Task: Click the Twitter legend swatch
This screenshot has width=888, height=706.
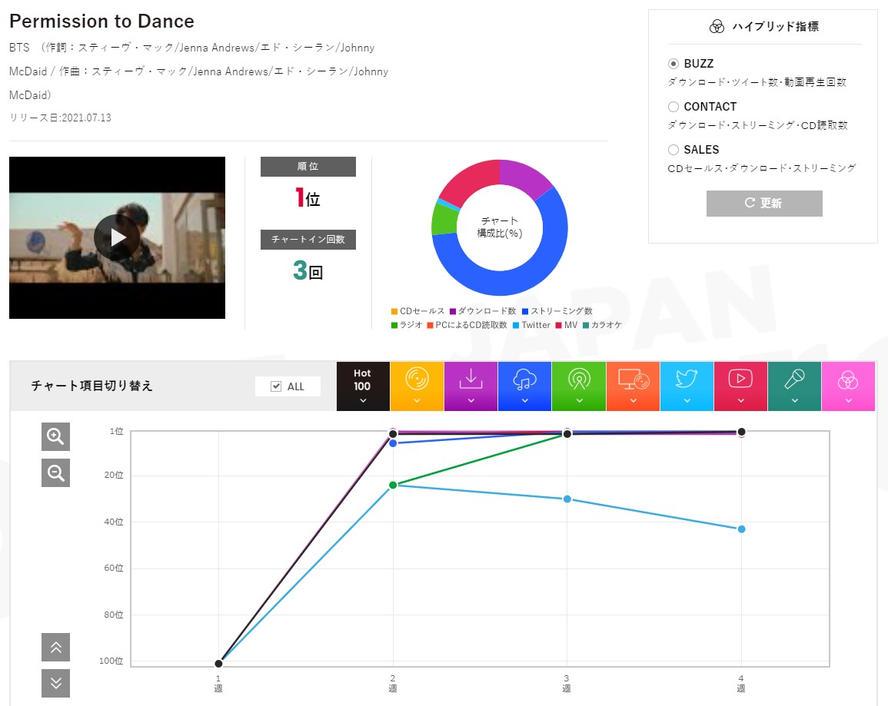Action: (x=516, y=325)
